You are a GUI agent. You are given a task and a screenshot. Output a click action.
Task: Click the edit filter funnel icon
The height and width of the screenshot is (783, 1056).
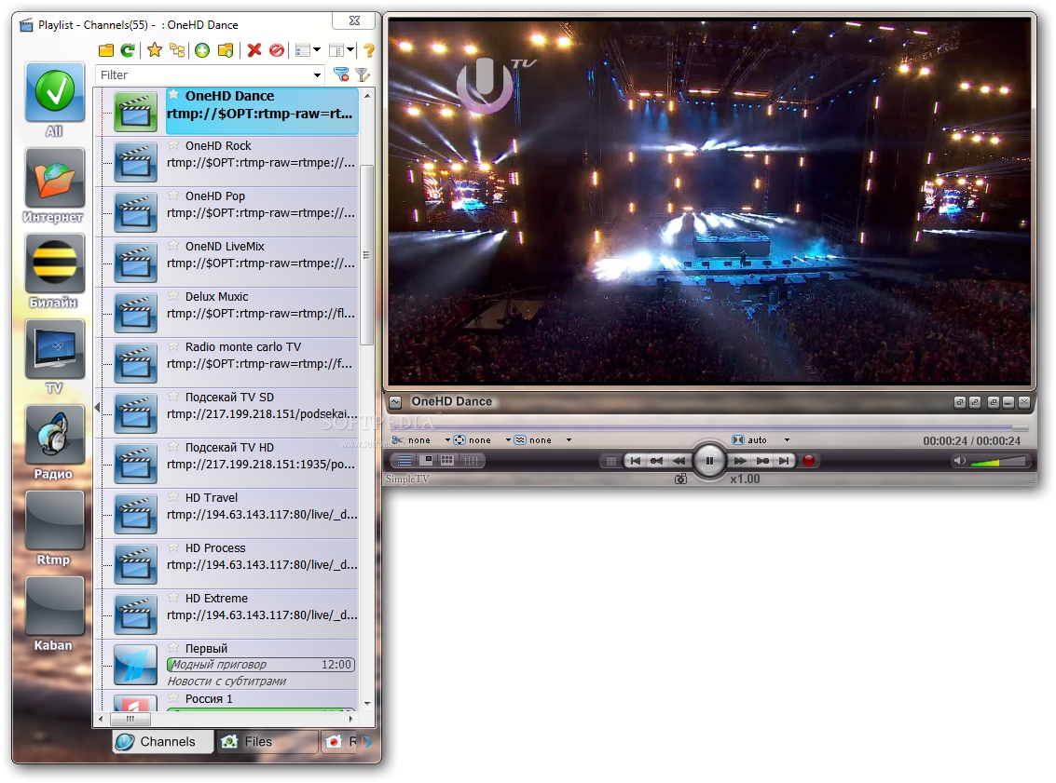tap(363, 74)
